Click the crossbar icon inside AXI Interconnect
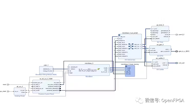The height and width of the screenshot is (109, 190). [x=131, y=46]
